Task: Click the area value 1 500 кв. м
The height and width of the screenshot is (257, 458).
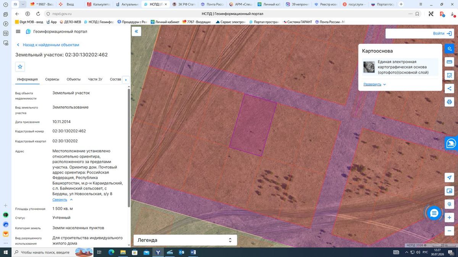Action: tap(63, 209)
